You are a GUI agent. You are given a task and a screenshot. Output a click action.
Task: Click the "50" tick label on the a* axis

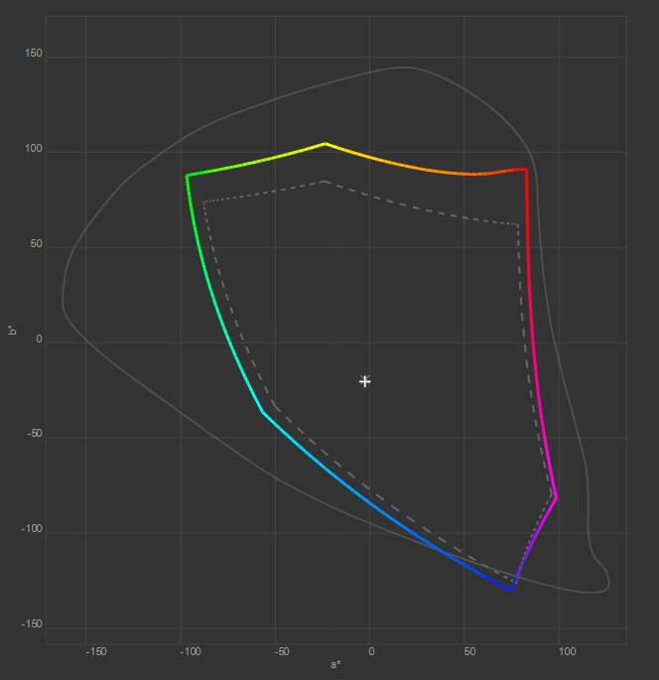470,651
